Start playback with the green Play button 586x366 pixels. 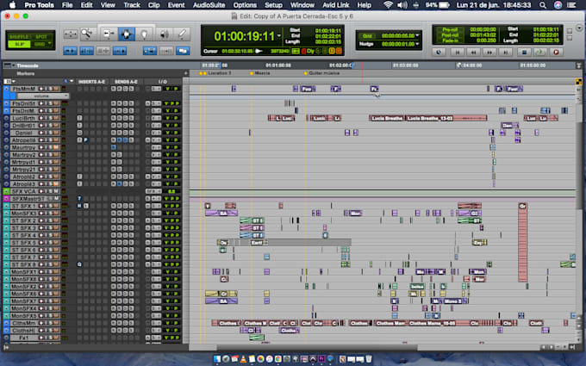(x=539, y=53)
